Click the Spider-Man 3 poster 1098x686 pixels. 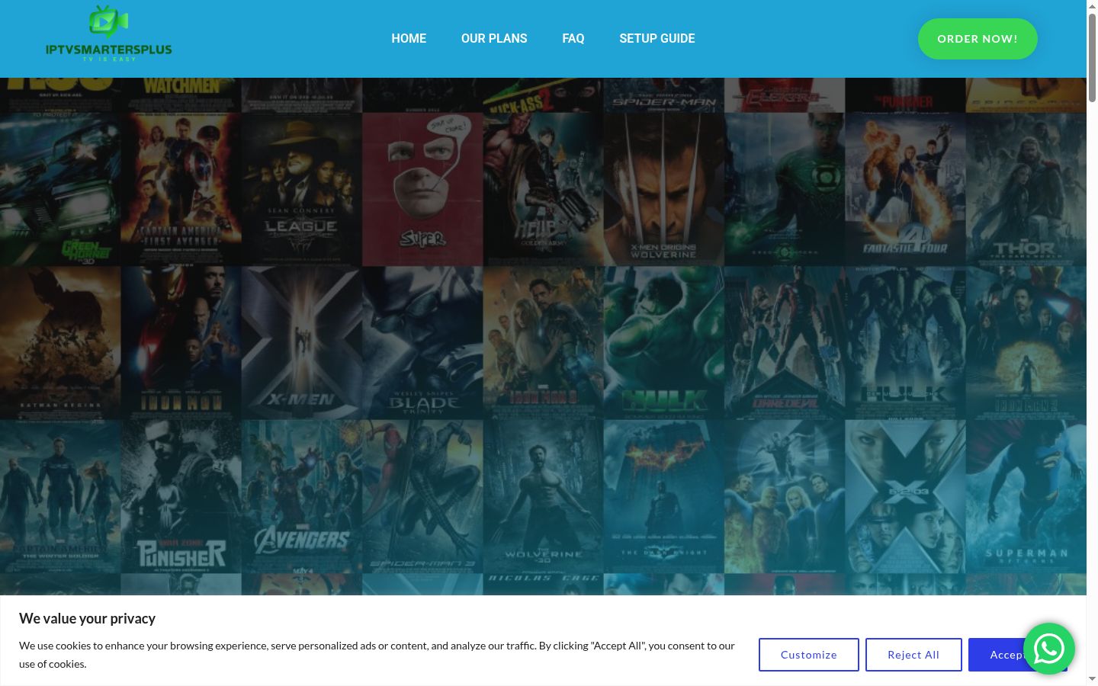click(422, 496)
